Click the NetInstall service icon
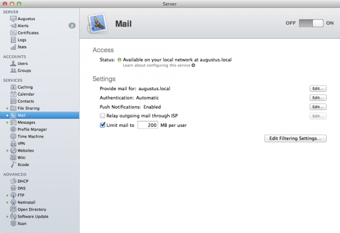340x233 pixels. (13, 202)
